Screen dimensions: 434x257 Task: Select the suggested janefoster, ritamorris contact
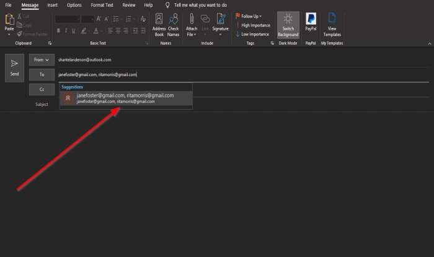pyautogui.click(x=126, y=98)
